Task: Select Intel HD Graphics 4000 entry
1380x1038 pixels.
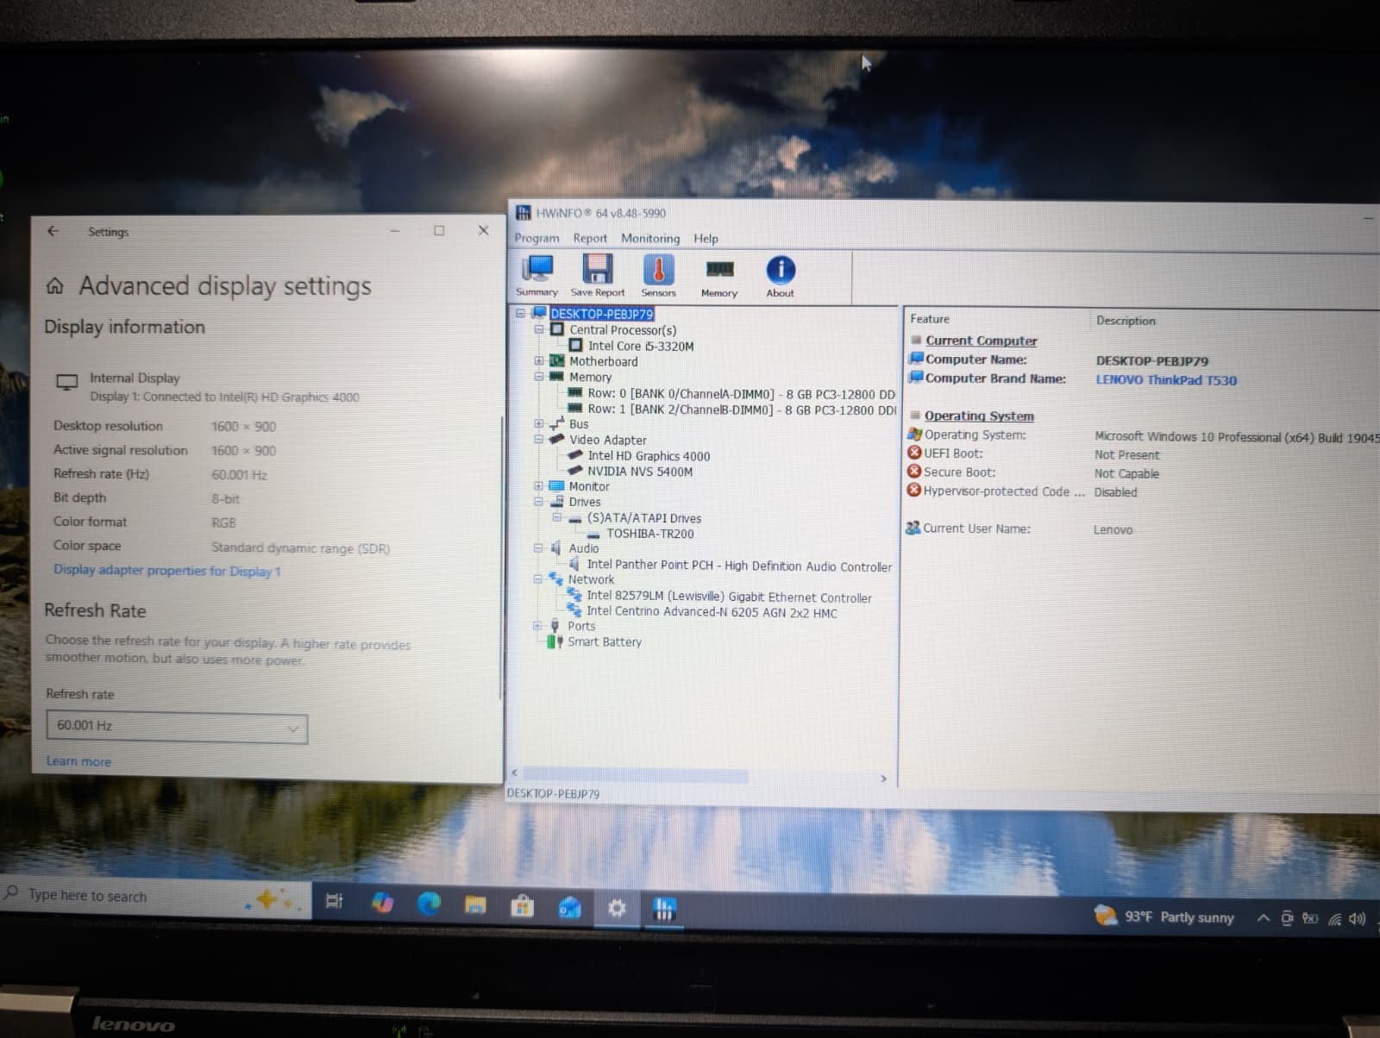Action: (649, 456)
